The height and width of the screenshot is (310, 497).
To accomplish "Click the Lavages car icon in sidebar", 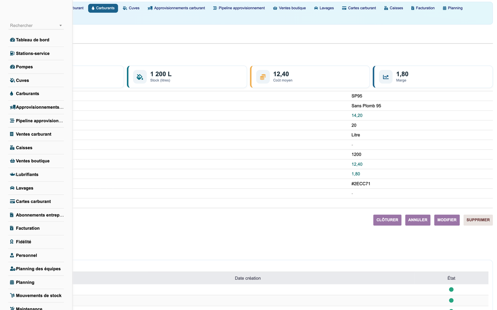I will (12, 188).
